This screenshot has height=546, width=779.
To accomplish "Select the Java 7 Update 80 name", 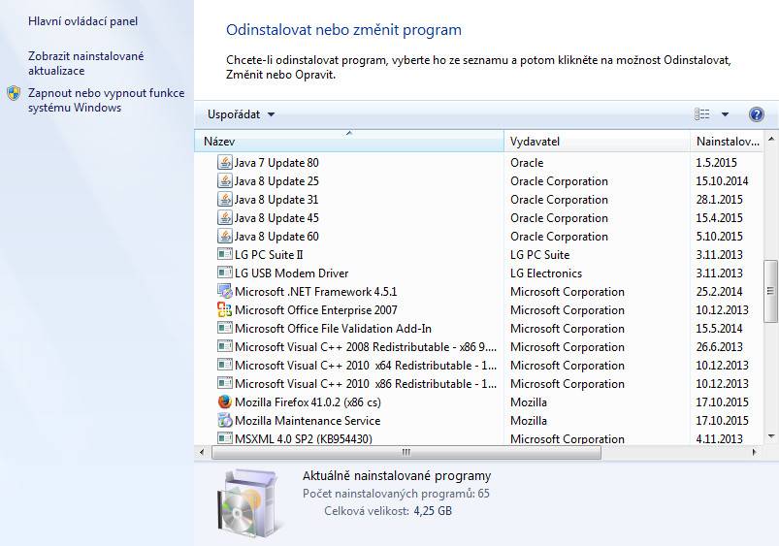I will point(276,163).
